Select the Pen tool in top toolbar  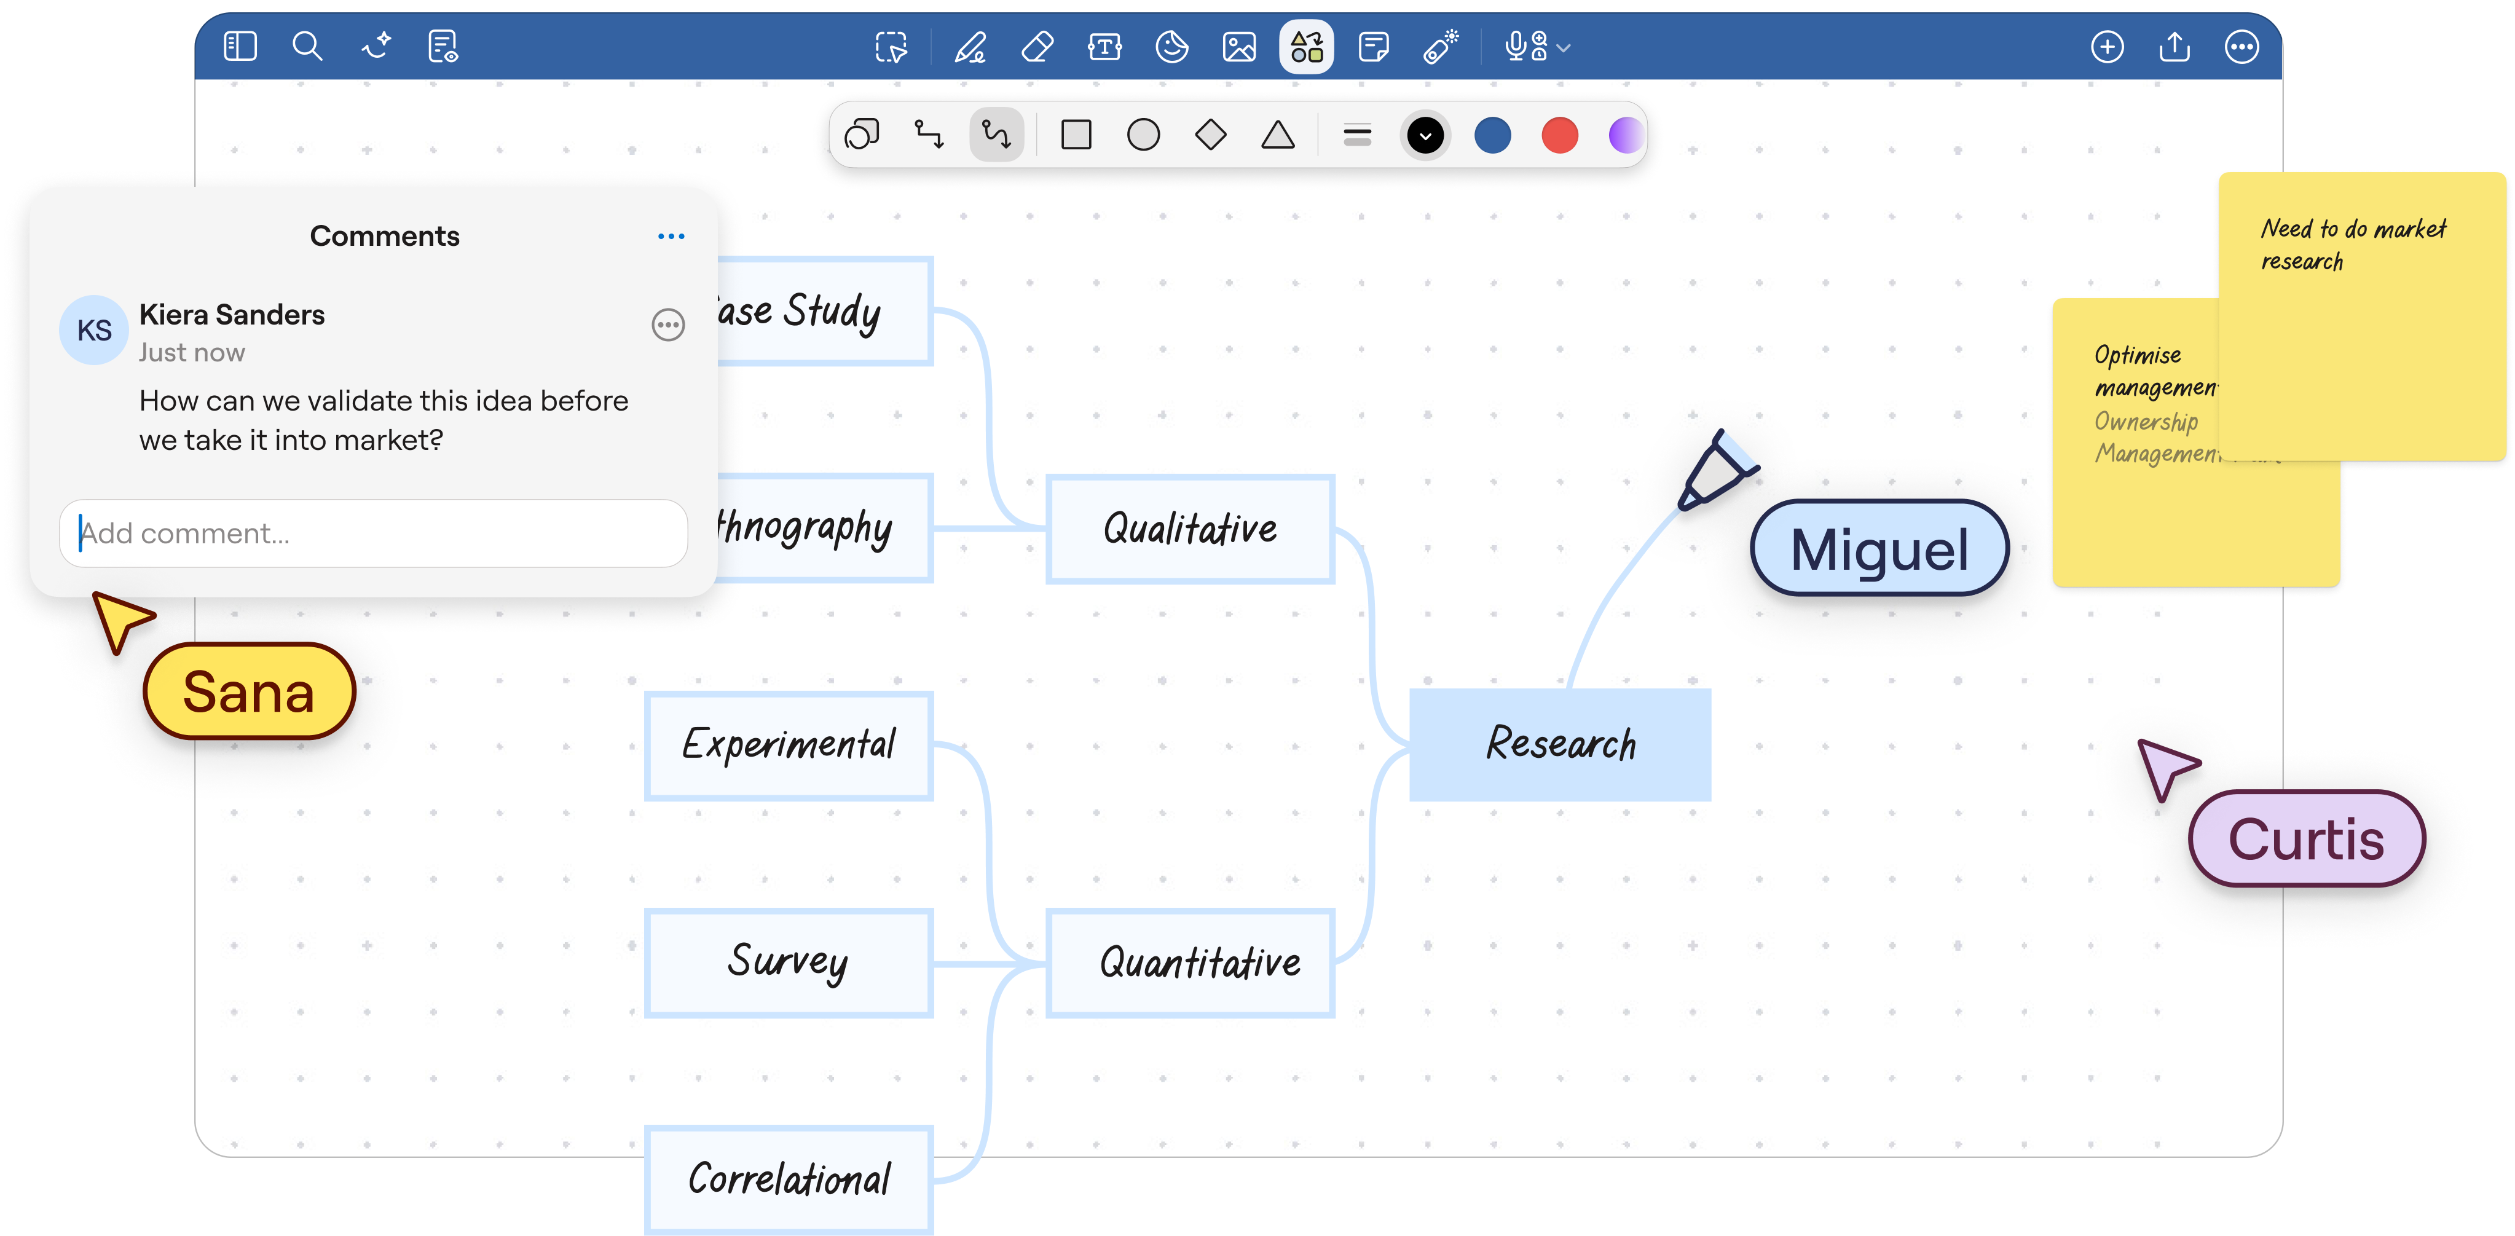969,47
